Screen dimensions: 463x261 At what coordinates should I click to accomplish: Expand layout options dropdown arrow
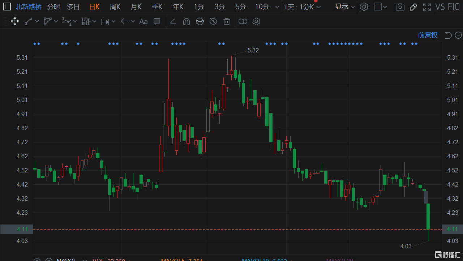385,7
